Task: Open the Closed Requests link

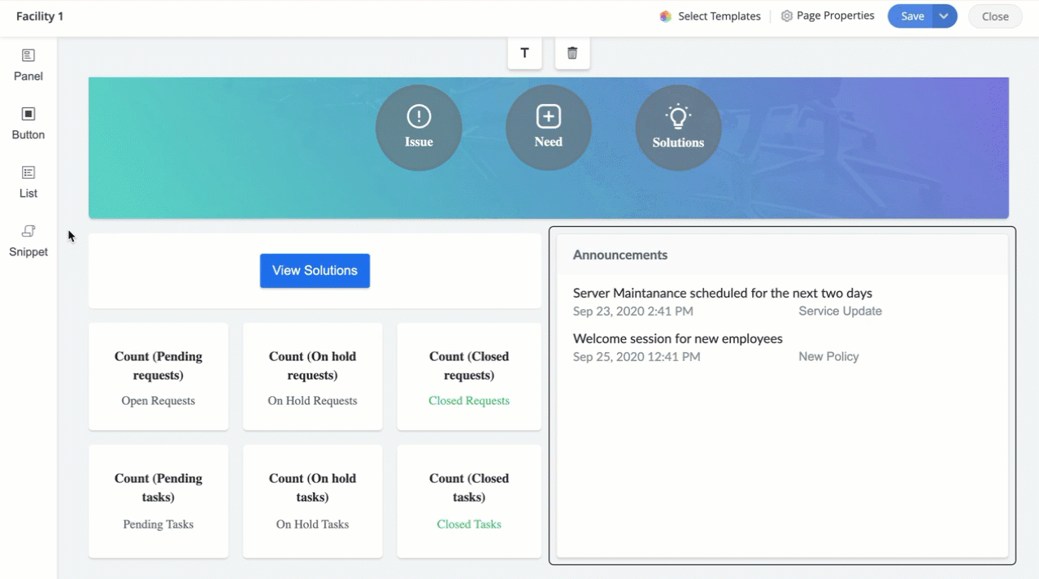Action: click(469, 401)
